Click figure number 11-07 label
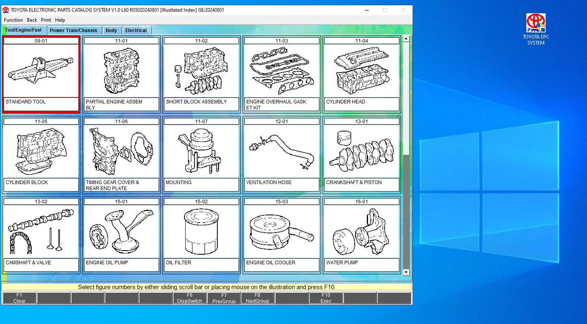The image size is (587, 324). click(x=201, y=121)
